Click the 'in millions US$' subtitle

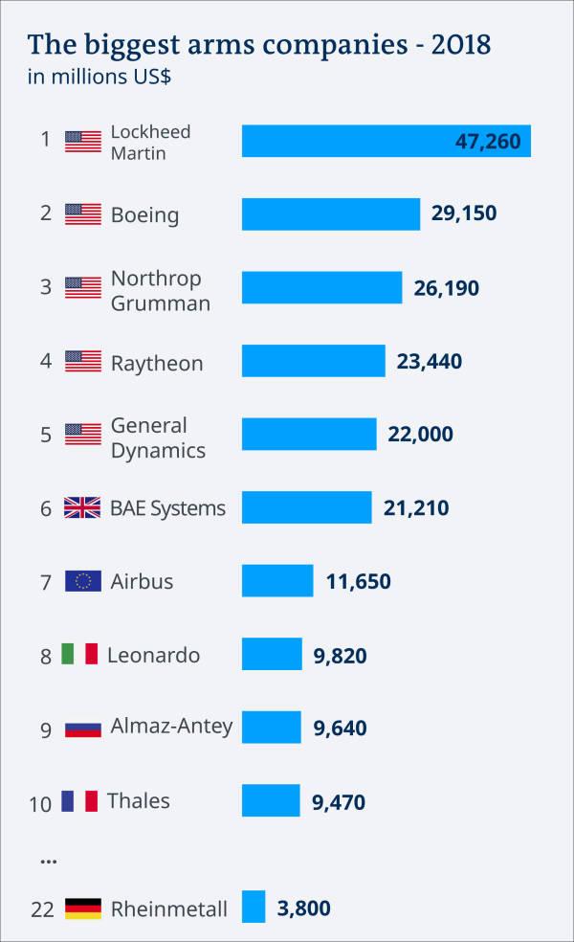click(99, 77)
